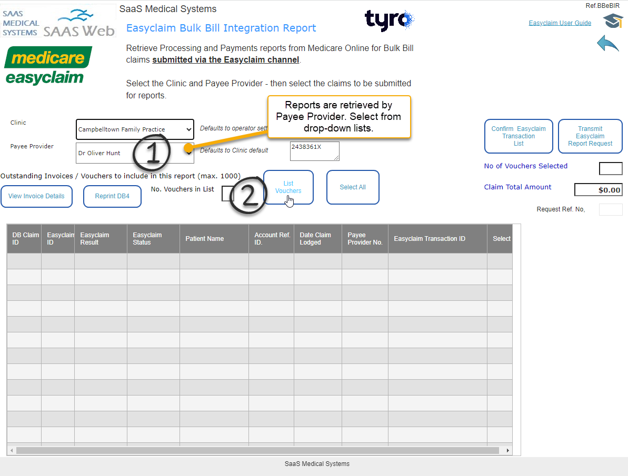Image resolution: width=628 pixels, height=476 pixels.
Task: Click the SaaS Medical Systems footer text
Action: click(317, 463)
